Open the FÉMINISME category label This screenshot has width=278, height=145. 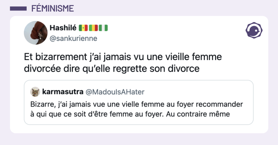[53, 8]
